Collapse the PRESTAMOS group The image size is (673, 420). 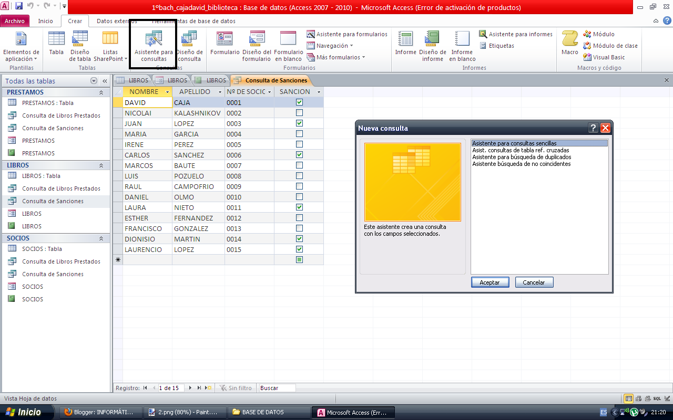(x=101, y=92)
